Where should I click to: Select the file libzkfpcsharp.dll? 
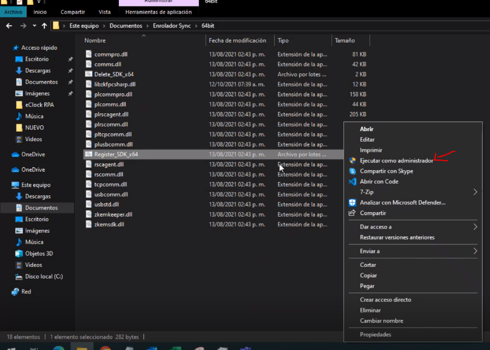(115, 84)
